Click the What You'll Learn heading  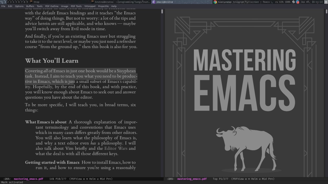click(x=52, y=61)
